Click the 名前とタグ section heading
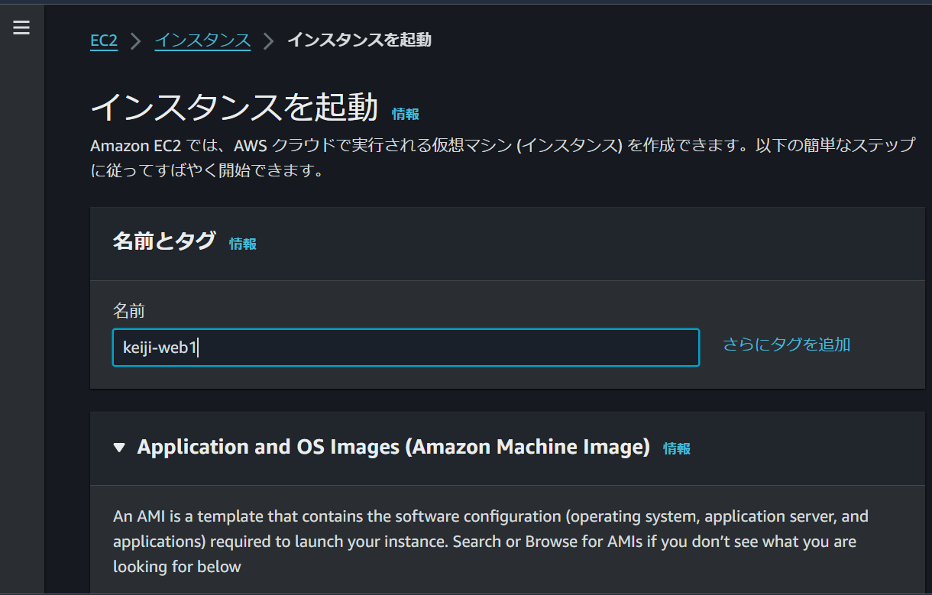 [x=164, y=242]
